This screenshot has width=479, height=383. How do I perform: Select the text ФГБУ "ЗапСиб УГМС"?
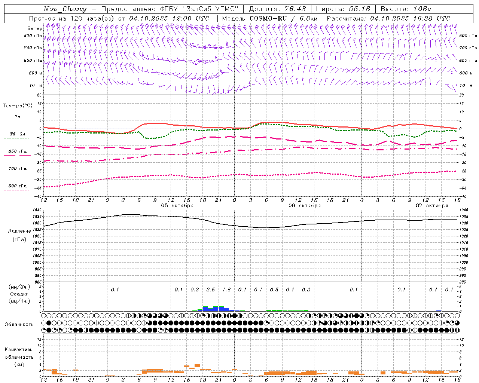(199, 9)
